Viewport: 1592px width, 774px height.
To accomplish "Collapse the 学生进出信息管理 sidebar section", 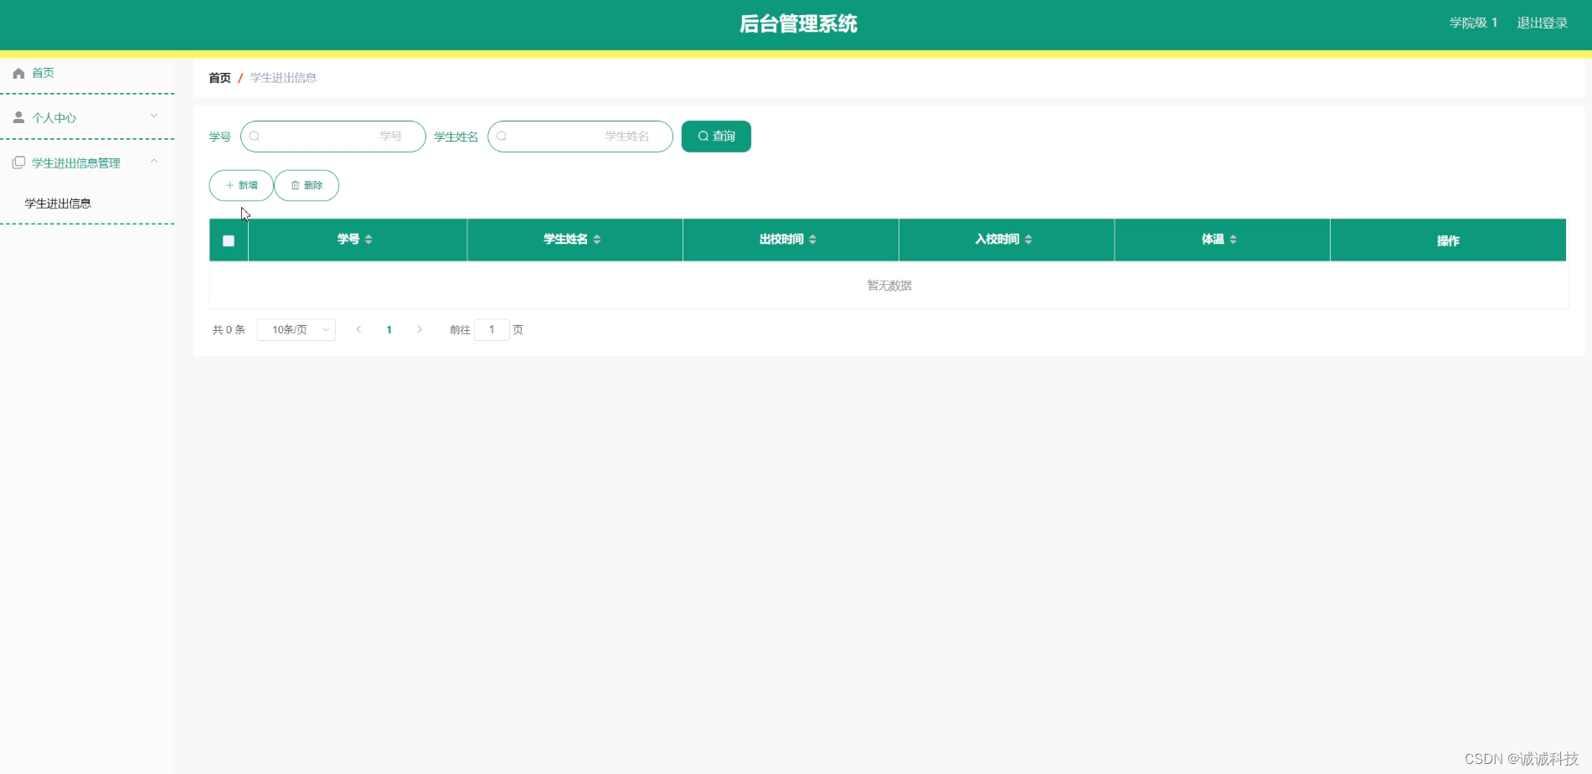I will [x=153, y=161].
